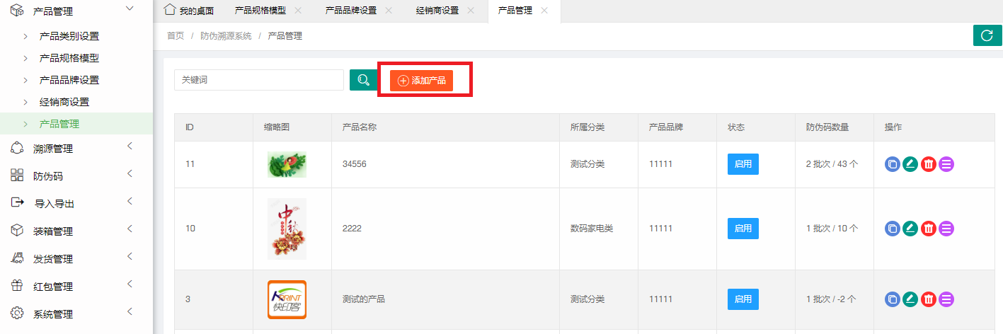Screen dimensions: 1003x334
Task: Open purple list menu icon for product 34556
Action: tap(946, 164)
